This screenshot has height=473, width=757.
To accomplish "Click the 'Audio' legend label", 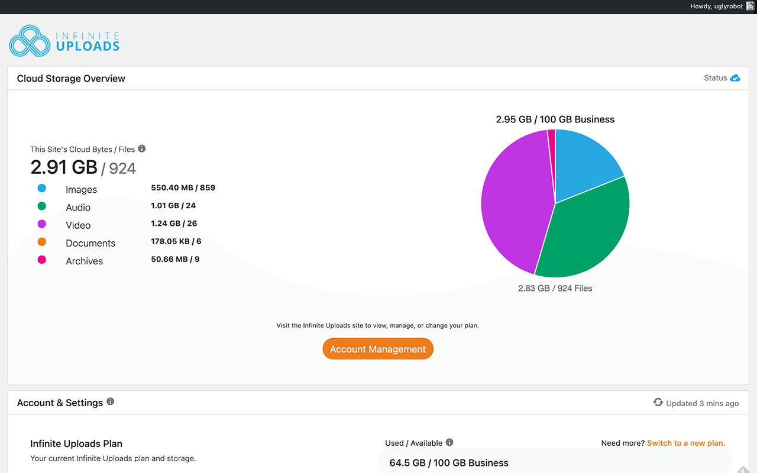I will (78, 208).
